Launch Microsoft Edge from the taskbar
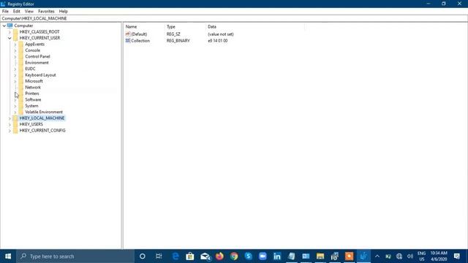This screenshot has height=263, width=468. coord(175,256)
